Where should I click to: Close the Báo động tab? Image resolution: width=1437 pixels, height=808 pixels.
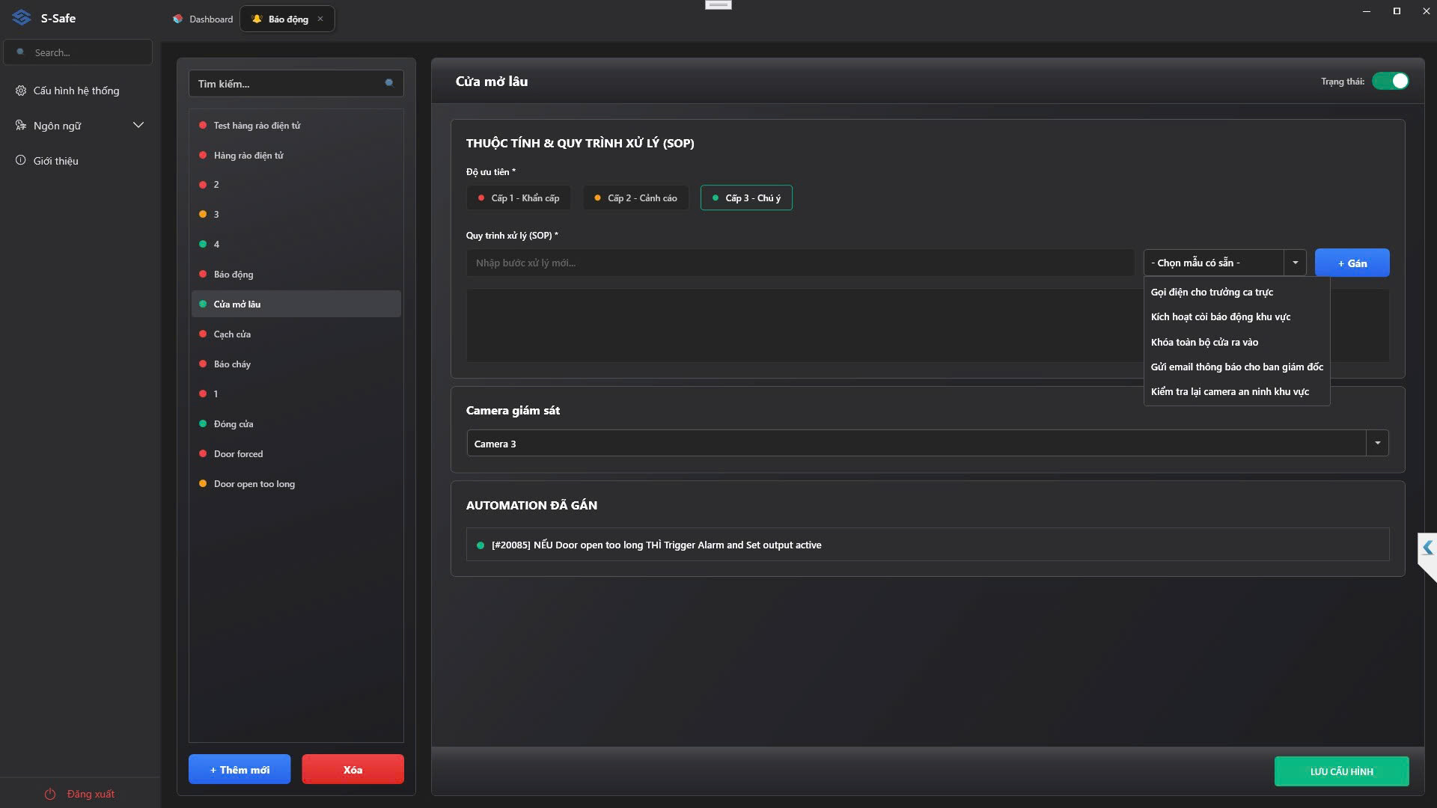click(x=320, y=19)
